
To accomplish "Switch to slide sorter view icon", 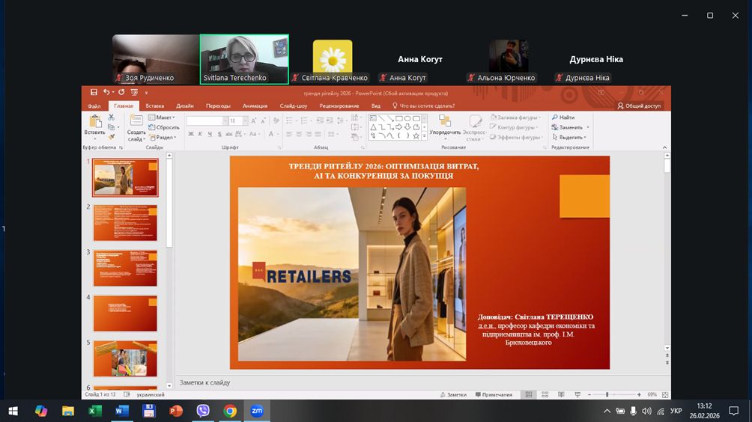I will point(544,394).
